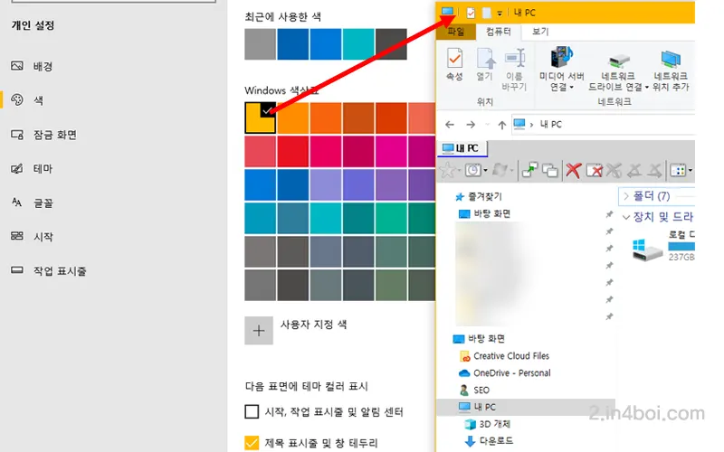The image size is (724, 452).
Task: Go forward with the Explorer forward arrow
Action: [471, 125]
